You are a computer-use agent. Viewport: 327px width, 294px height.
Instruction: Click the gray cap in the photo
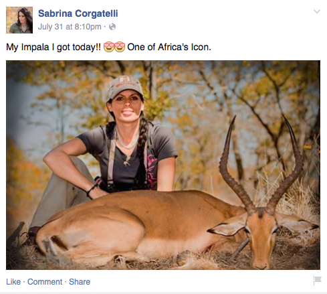pos(125,86)
